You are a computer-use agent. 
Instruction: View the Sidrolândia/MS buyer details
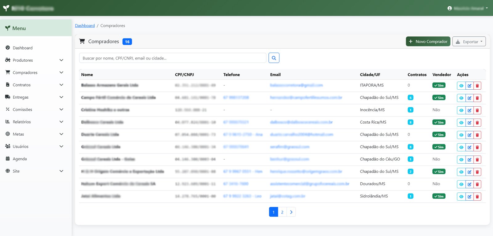[x=461, y=197]
